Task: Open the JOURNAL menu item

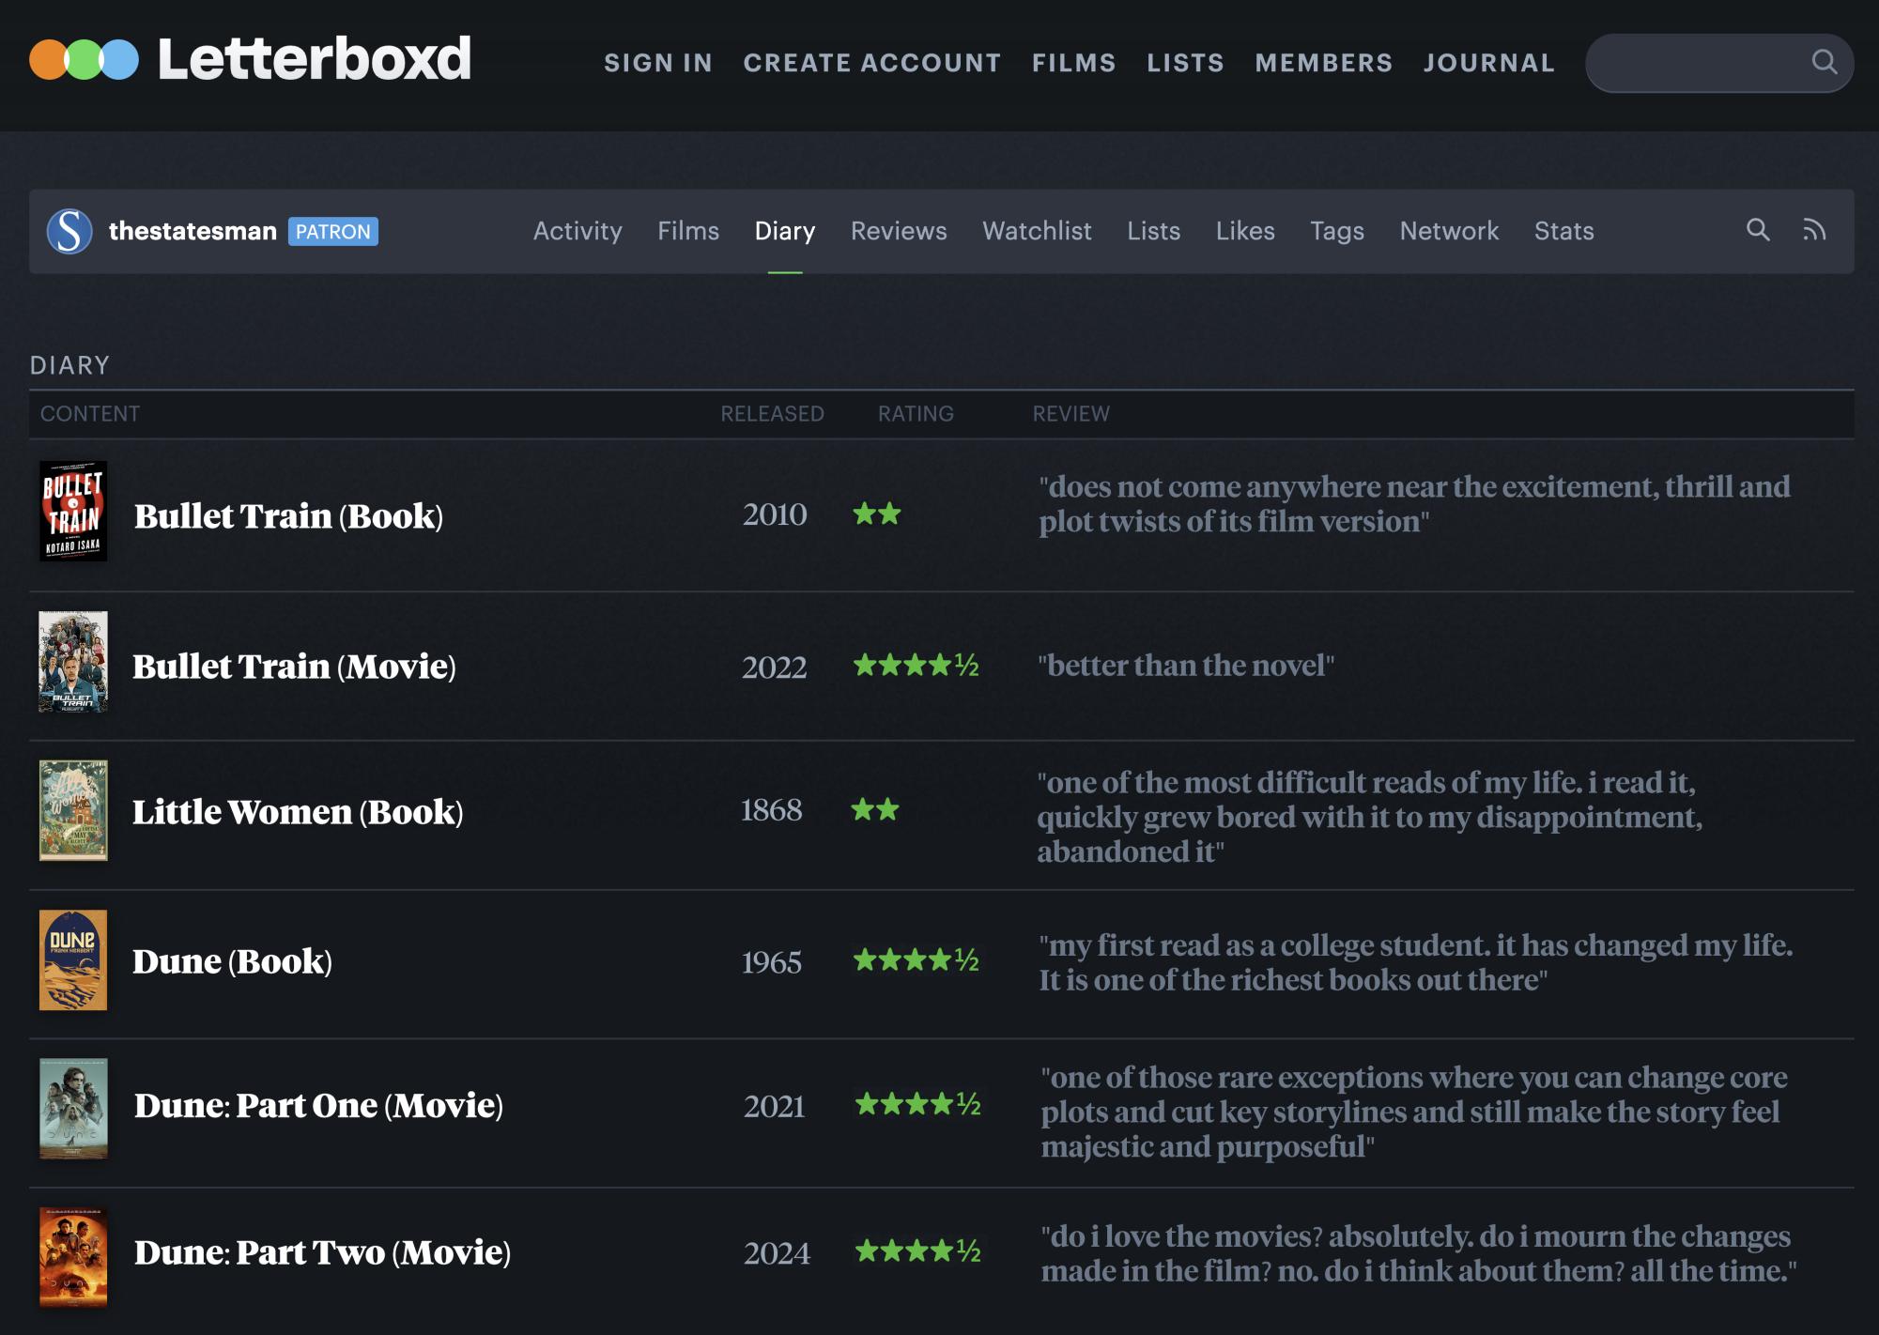Action: click(1488, 63)
